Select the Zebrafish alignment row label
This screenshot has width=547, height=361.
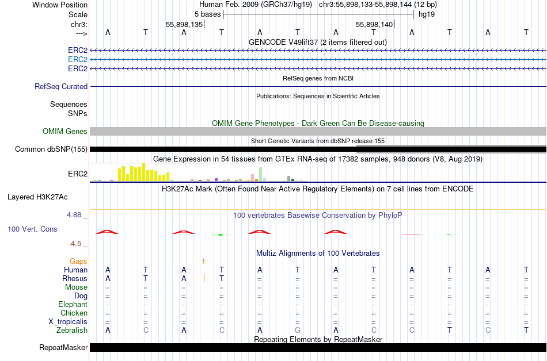(x=72, y=330)
